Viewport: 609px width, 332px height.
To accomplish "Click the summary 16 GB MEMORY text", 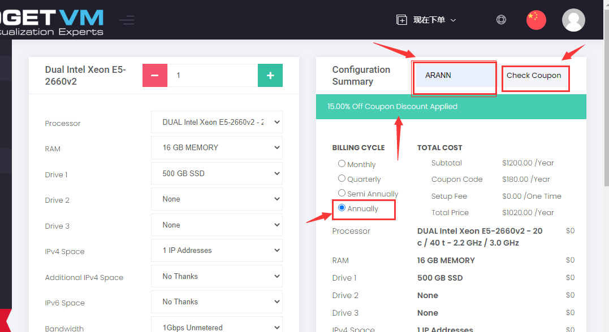I will pos(446,260).
